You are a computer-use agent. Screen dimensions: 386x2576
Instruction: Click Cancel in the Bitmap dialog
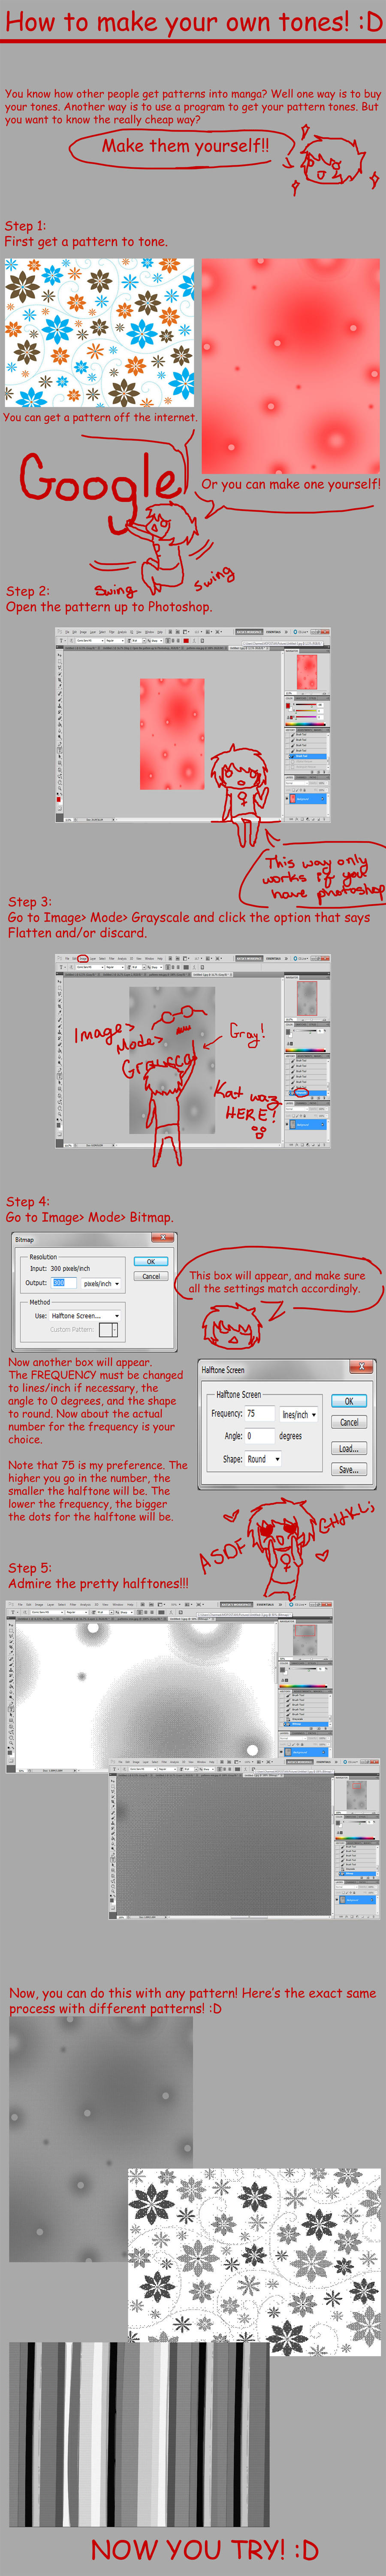tap(151, 1277)
